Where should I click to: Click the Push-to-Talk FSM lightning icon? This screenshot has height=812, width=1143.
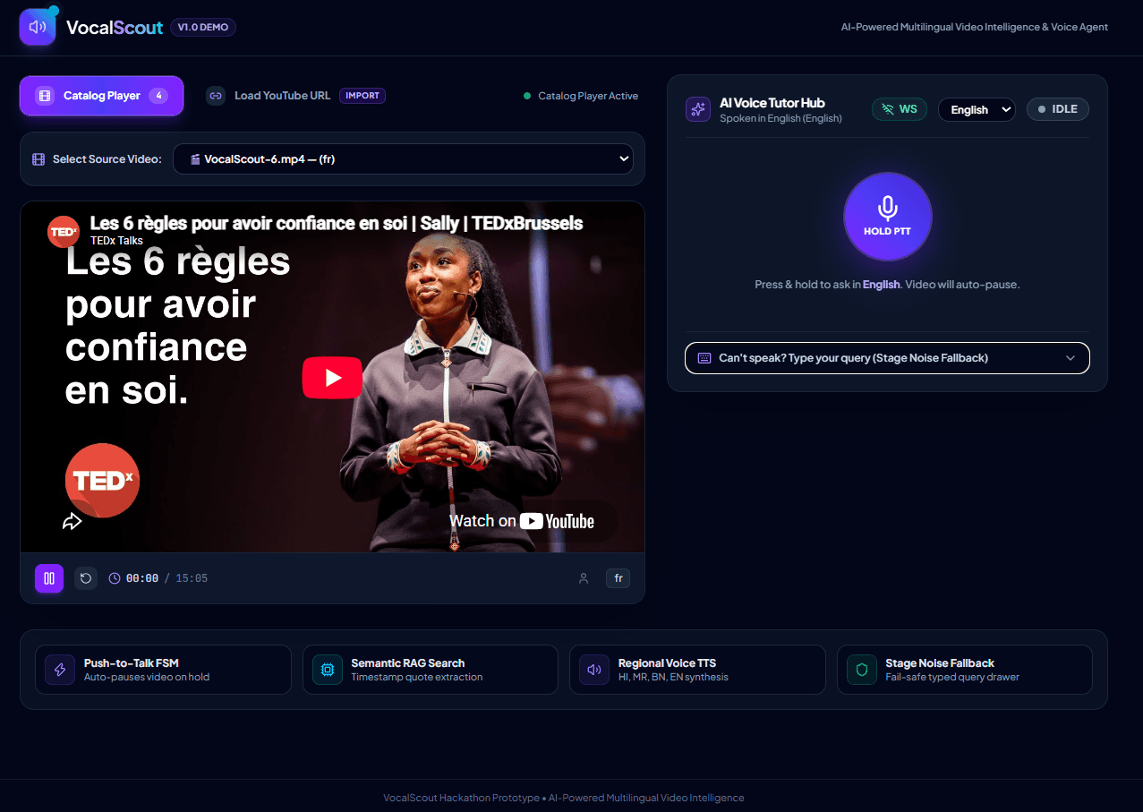click(60, 670)
